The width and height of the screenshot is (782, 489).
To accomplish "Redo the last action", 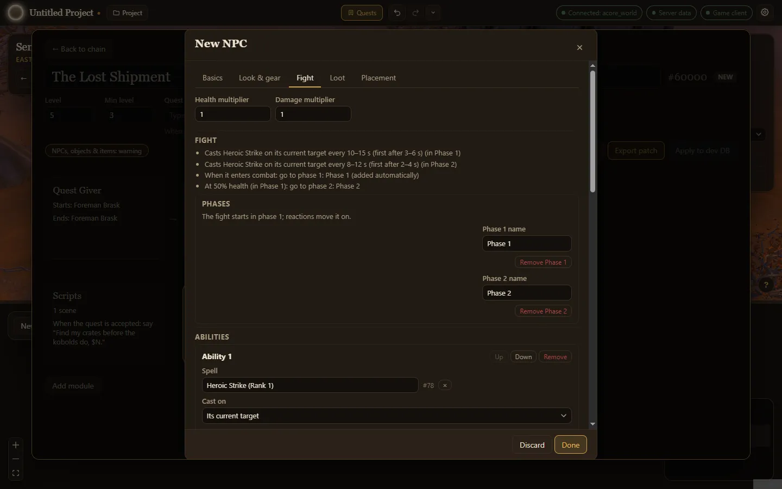I will point(415,13).
